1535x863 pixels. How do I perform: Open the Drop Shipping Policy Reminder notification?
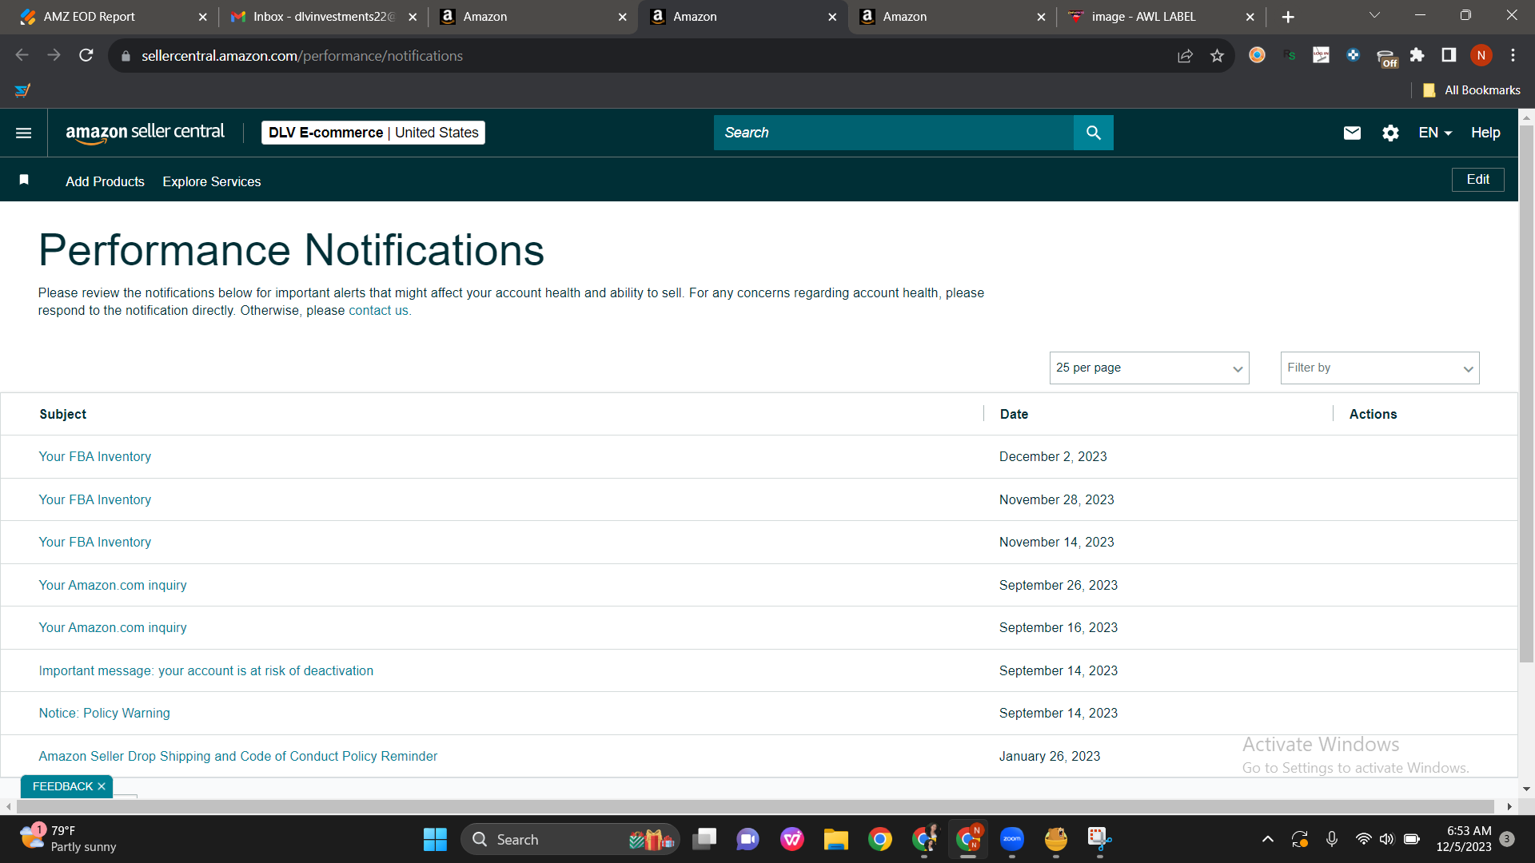coord(238,756)
